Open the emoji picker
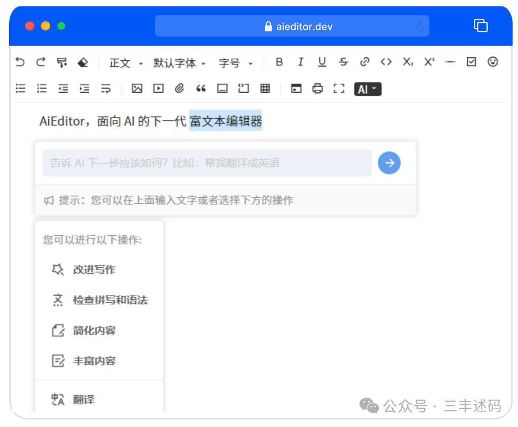Image resolution: width=518 pixels, height=427 pixels. click(x=493, y=62)
